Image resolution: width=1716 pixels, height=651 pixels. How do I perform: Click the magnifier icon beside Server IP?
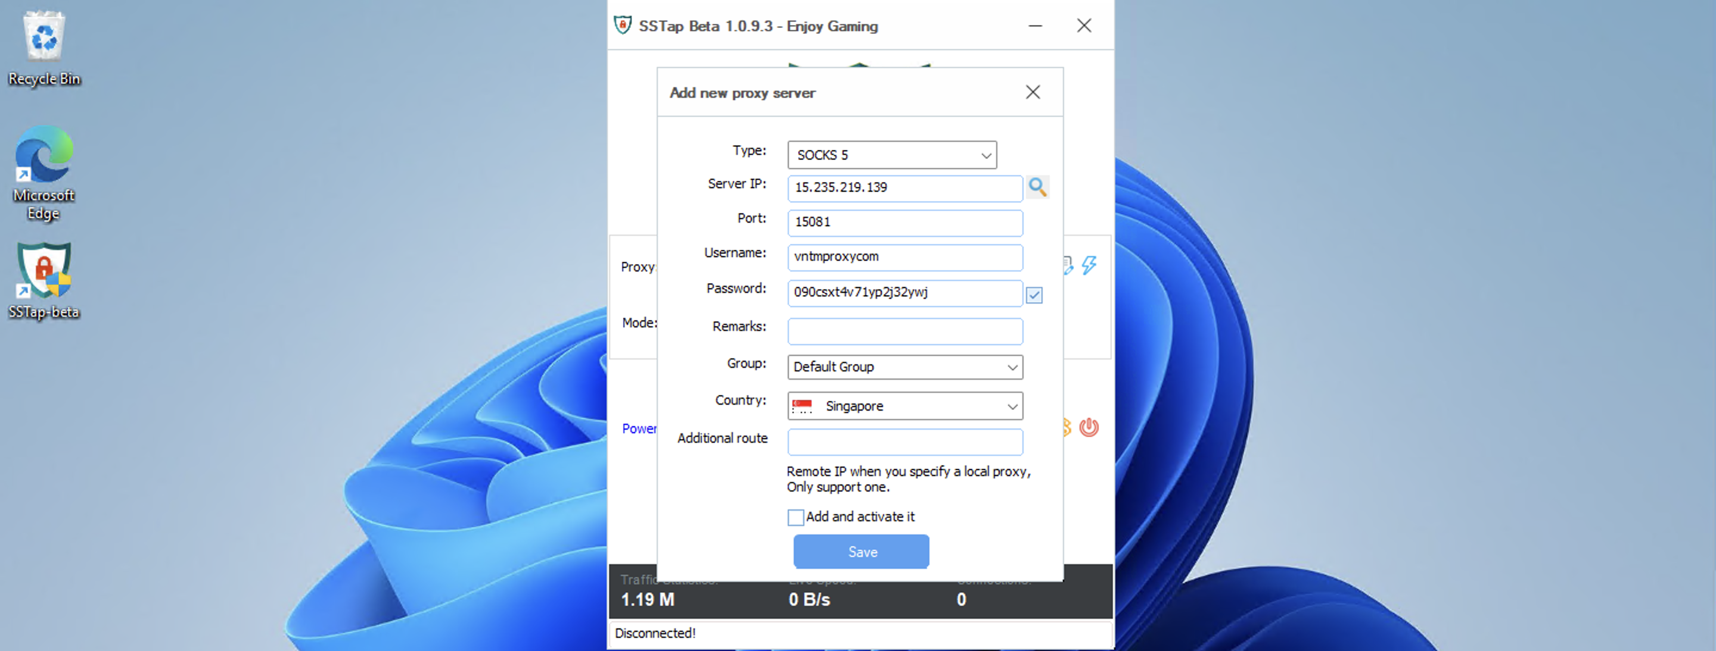(x=1037, y=187)
